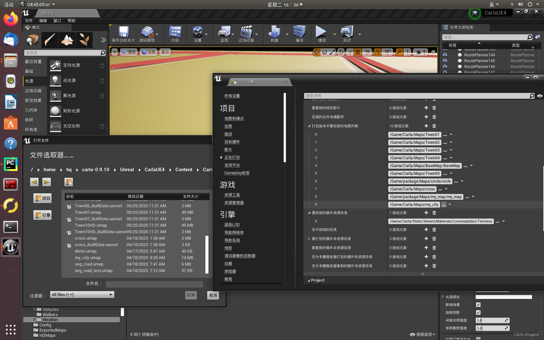Toggle the Affects World checkbox
544x340 pixels.
click(x=478, y=305)
